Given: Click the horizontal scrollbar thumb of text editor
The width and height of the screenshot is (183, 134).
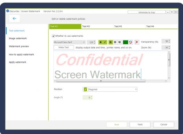Looking at the screenshot, I should coord(101,81).
